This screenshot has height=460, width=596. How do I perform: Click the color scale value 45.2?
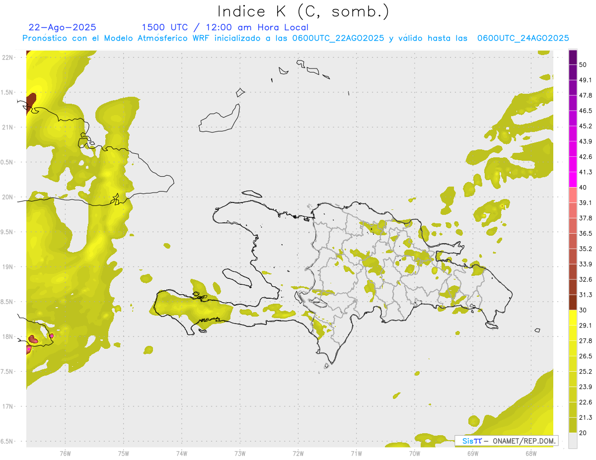pos(586,126)
